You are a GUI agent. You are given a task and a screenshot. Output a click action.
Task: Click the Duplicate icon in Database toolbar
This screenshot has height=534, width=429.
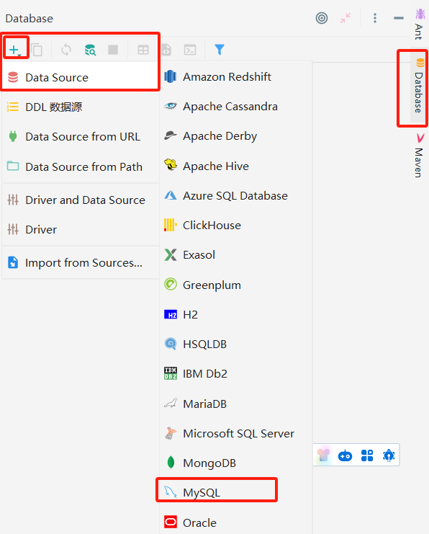[37, 50]
